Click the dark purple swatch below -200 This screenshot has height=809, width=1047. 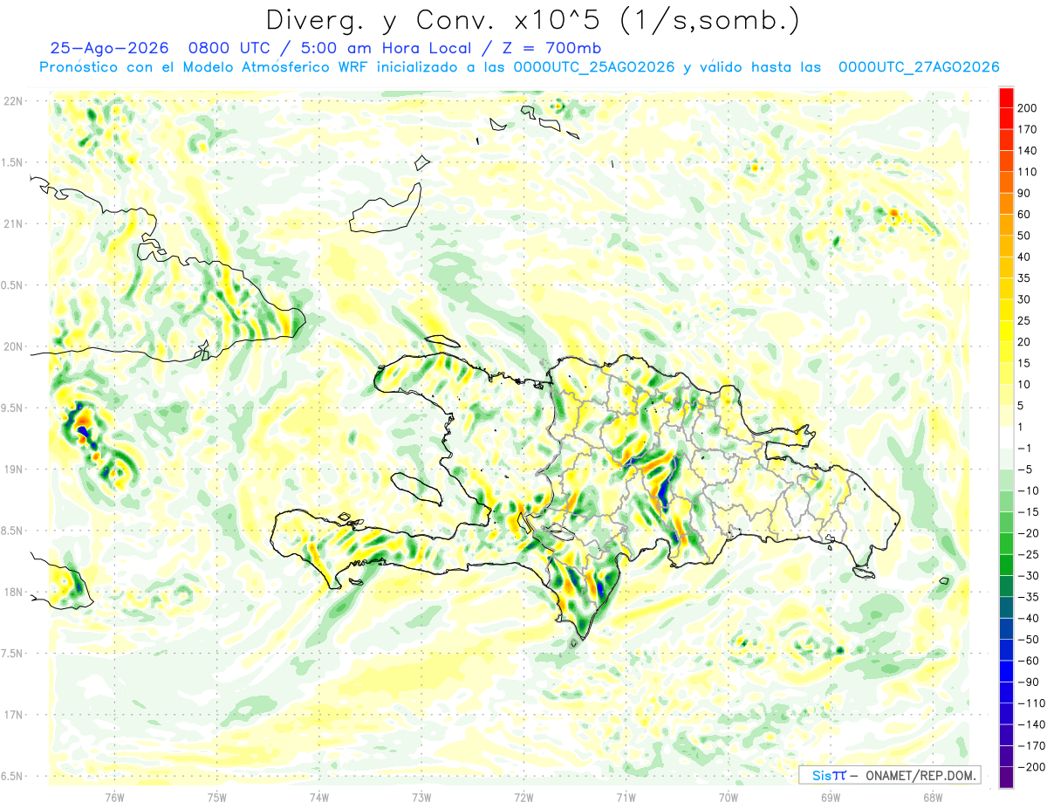pyautogui.click(x=1006, y=778)
